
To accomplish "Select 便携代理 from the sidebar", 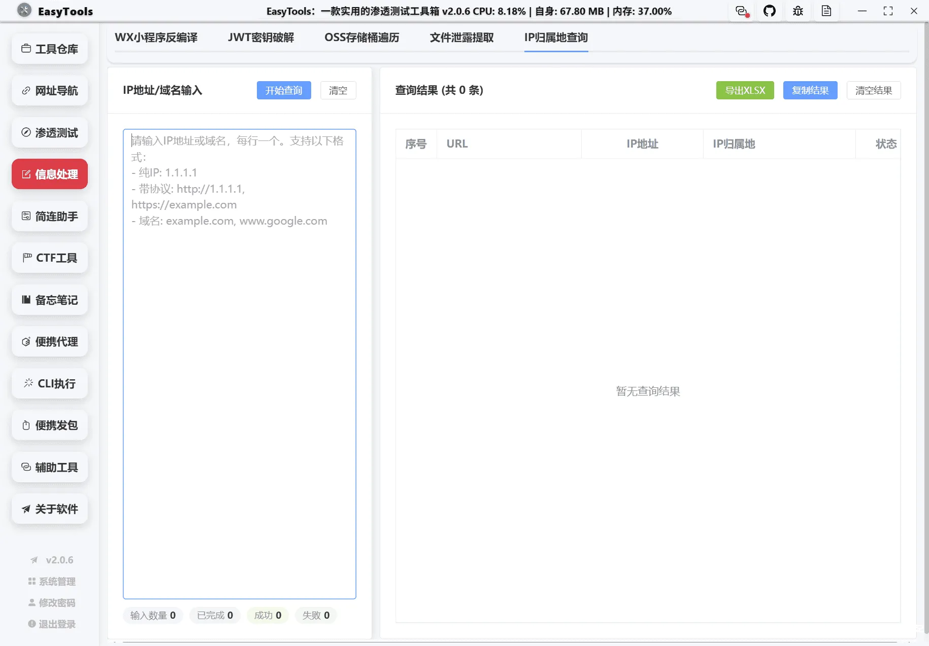I will point(49,341).
